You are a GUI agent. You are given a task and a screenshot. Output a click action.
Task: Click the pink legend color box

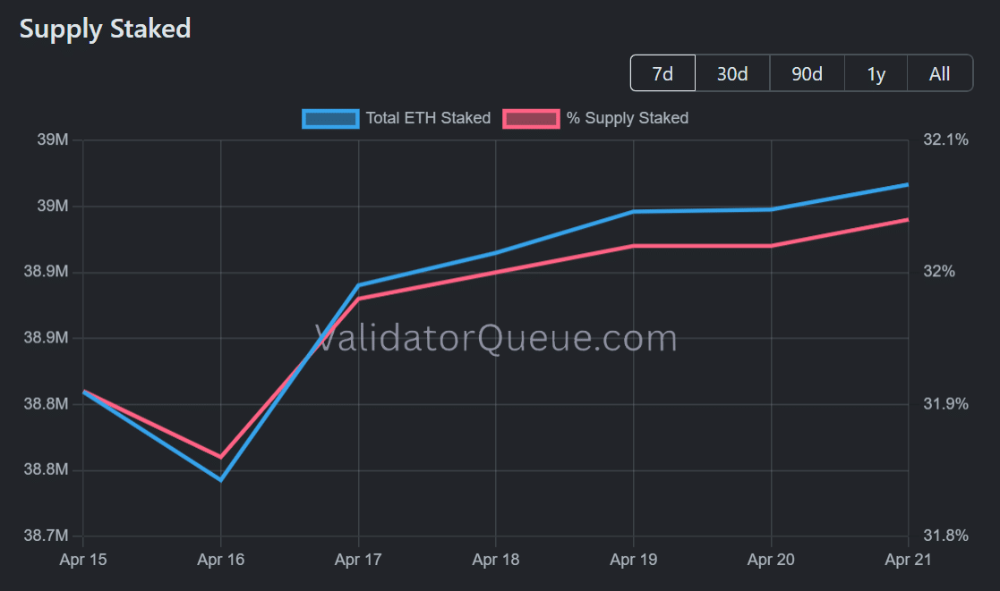[532, 118]
